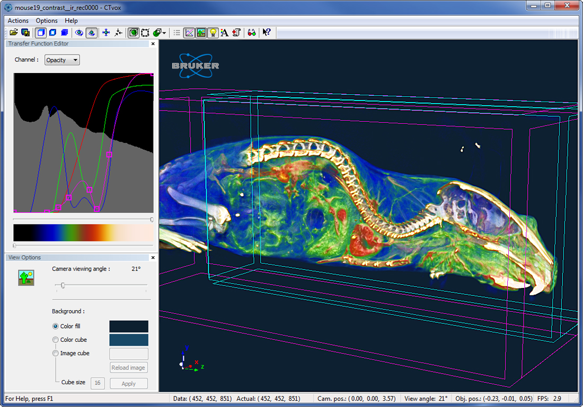Image resolution: width=583 pixels, height=407 pixels.
Task: Select the save/copy image icon
Action: click(x=25, y=32)
